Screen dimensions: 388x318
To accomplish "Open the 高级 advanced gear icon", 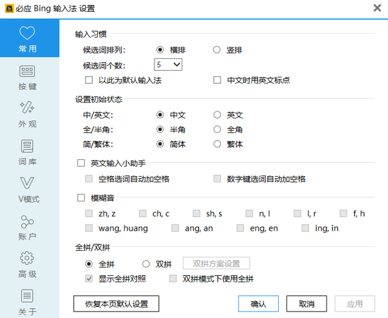I will click(x=28, y=258).
